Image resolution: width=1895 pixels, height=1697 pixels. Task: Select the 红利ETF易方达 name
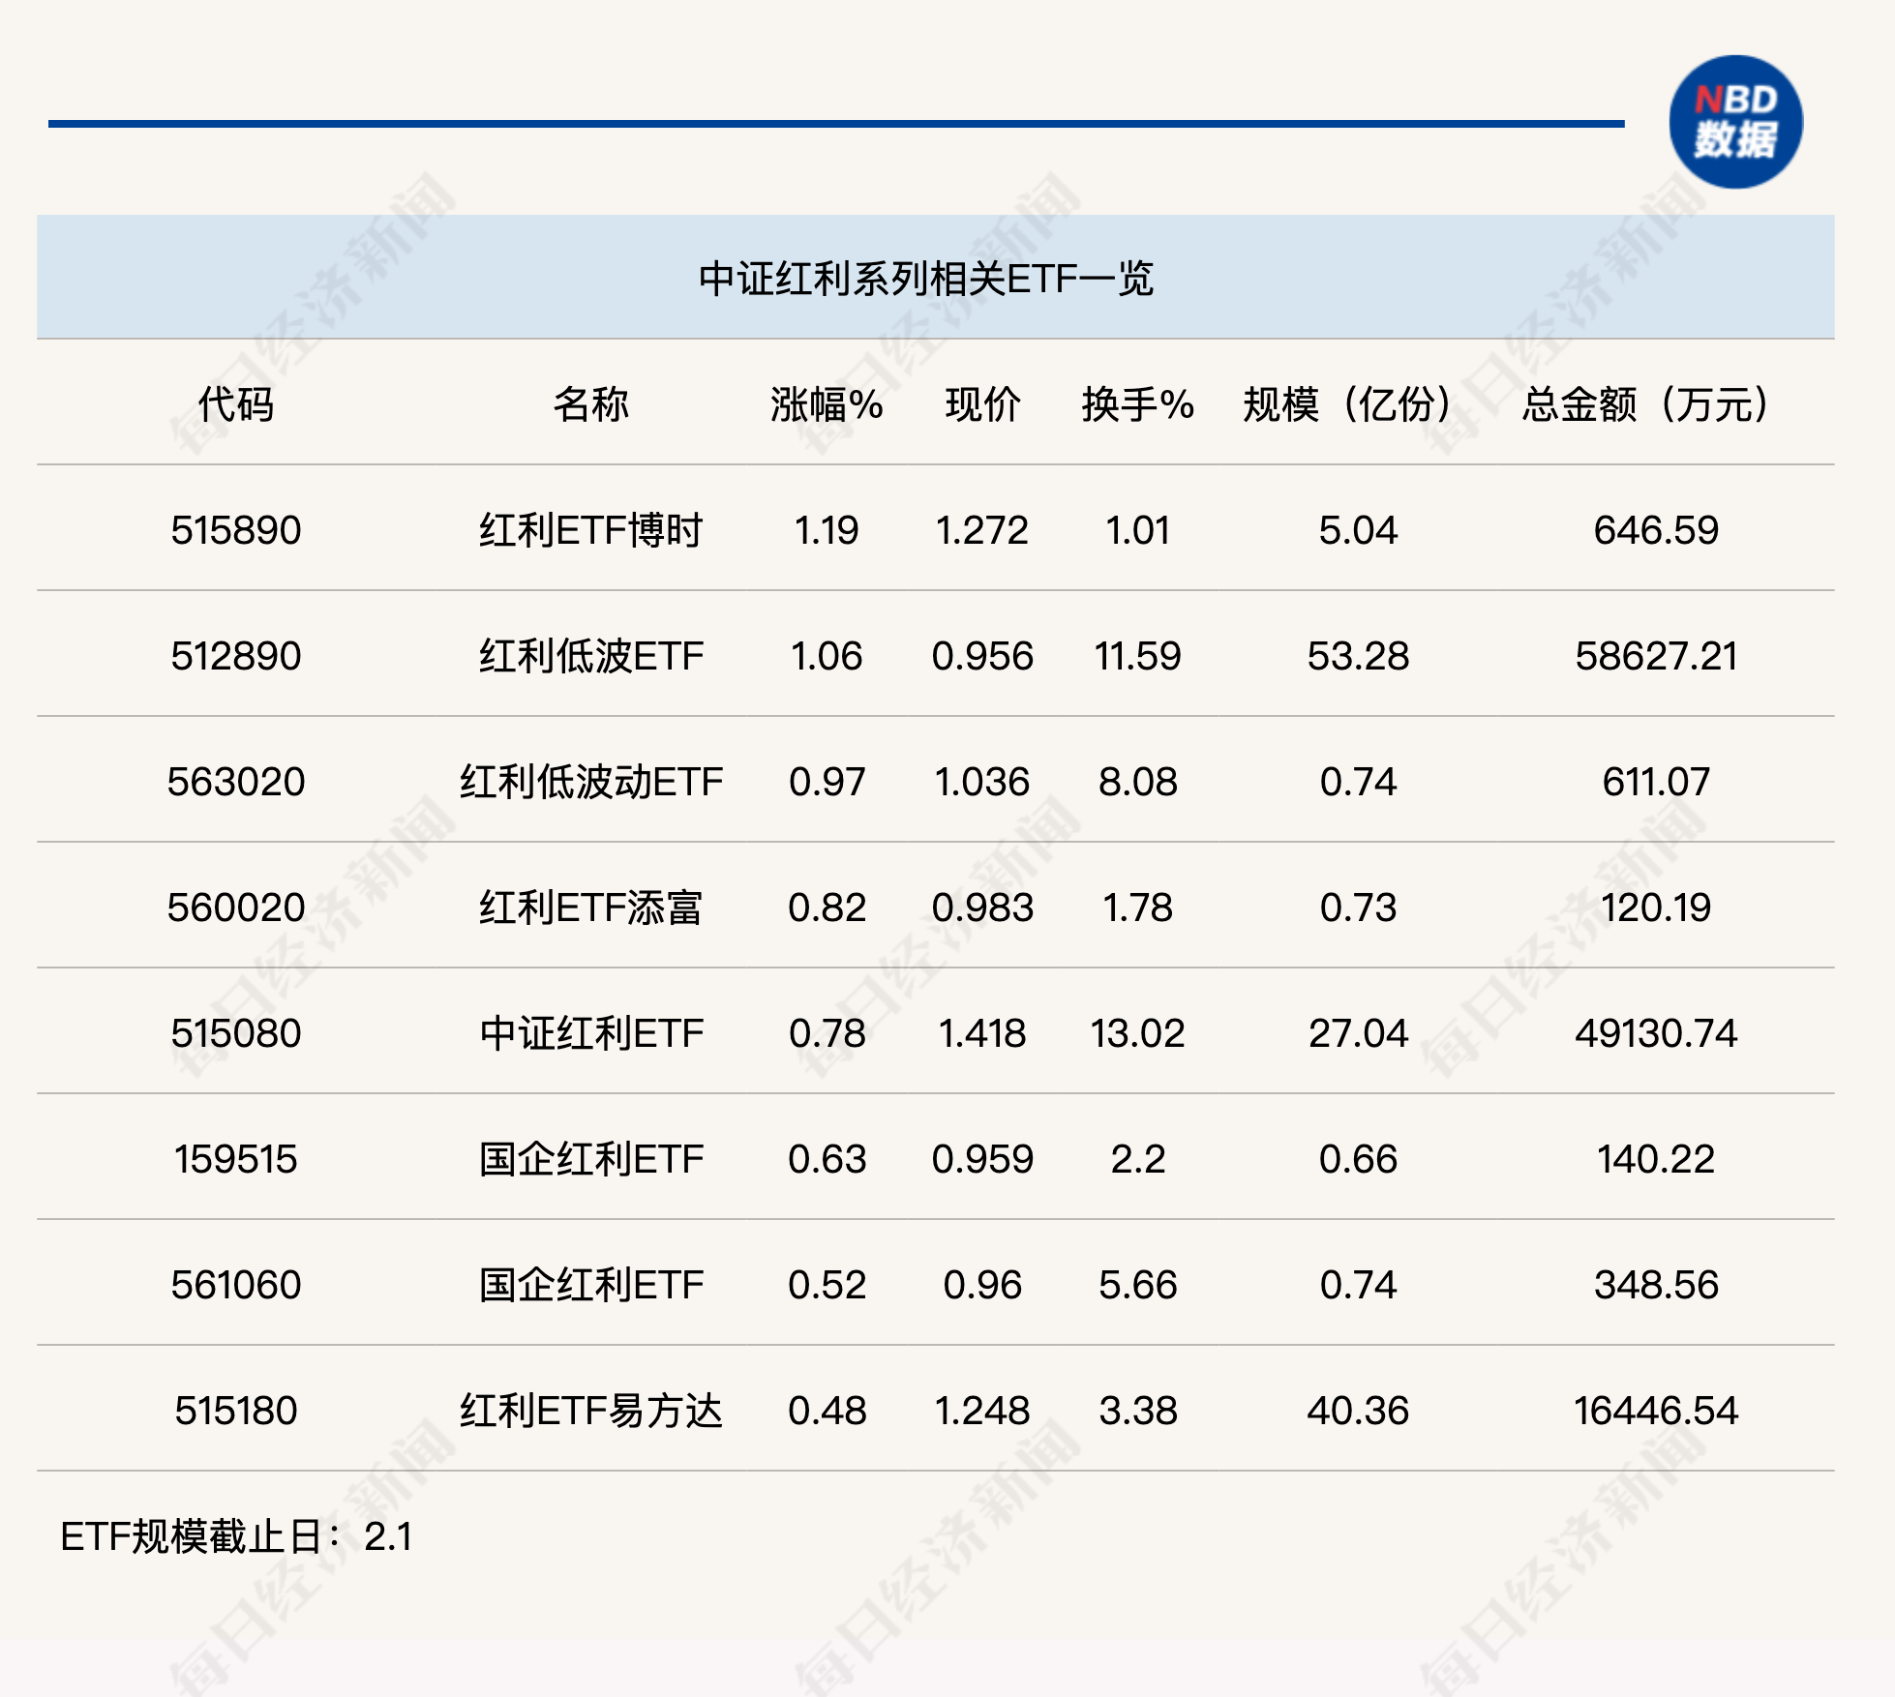coord(590,1411)
